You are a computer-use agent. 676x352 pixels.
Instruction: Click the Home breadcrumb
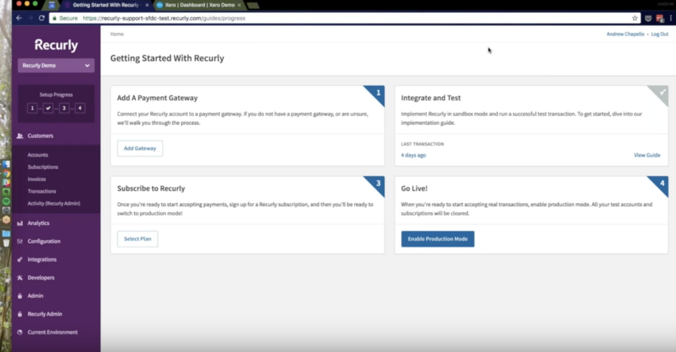click(x=117, y=34)
